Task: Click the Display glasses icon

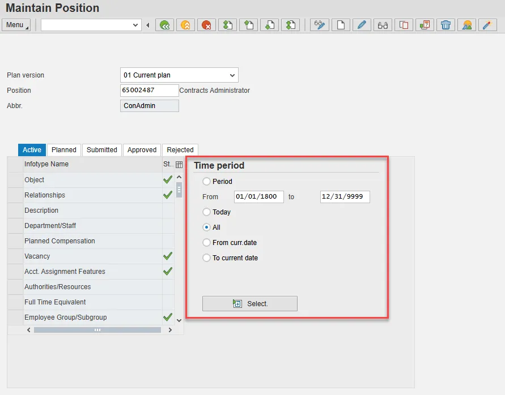Action: pyautogui.click(x=383, y=25)
